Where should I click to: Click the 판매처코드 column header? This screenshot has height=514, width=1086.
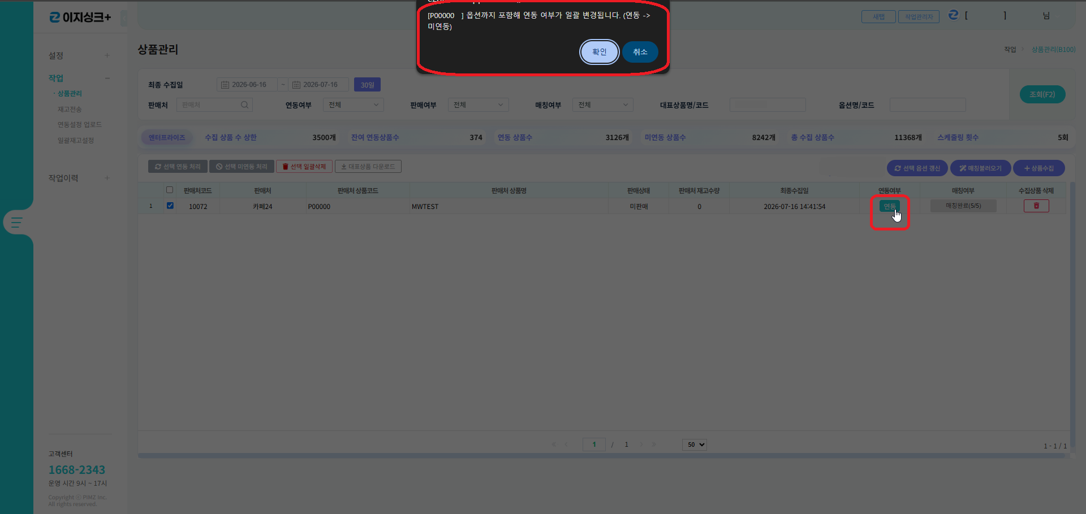[197, 191]
